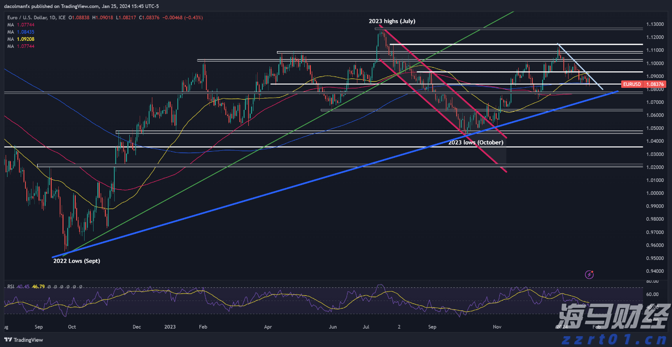Click the 1.13000 price axis label
The image size is (672, 347).
[655, 24]
